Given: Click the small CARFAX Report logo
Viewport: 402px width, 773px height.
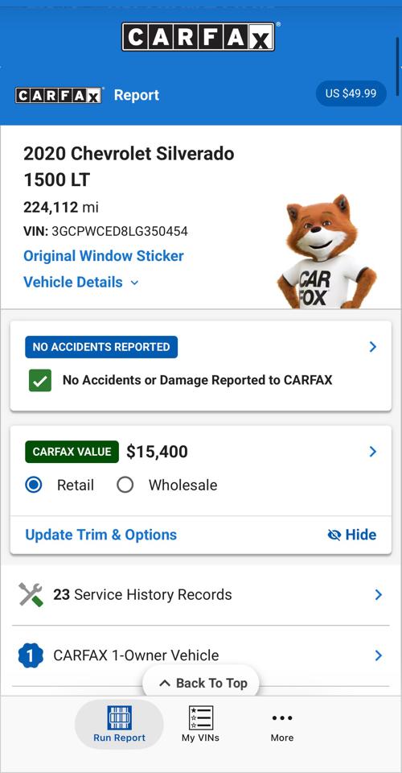Looking at the screenshot, I should click(x=59, y=95).
